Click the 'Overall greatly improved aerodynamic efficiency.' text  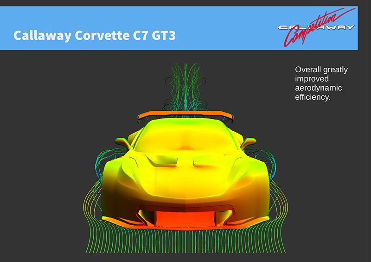pos(321,83)
